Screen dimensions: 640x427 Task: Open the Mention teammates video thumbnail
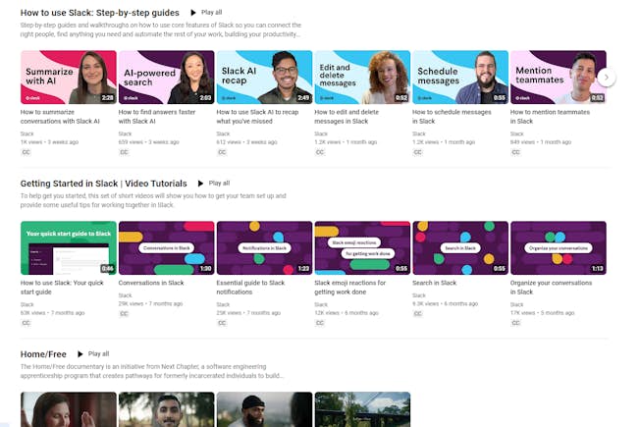pos(558,77)
